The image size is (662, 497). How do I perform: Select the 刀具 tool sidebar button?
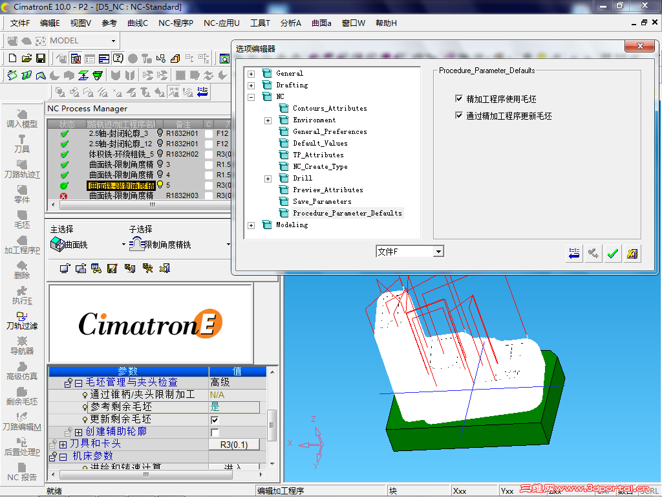[x=22, y=144]
